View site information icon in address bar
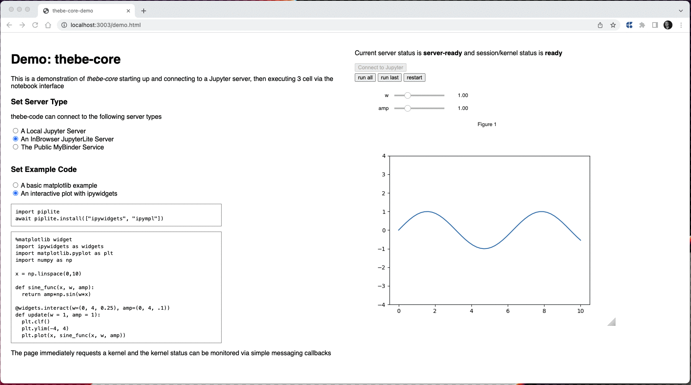The width and height of the screenshot is (691, 385). 64,25
